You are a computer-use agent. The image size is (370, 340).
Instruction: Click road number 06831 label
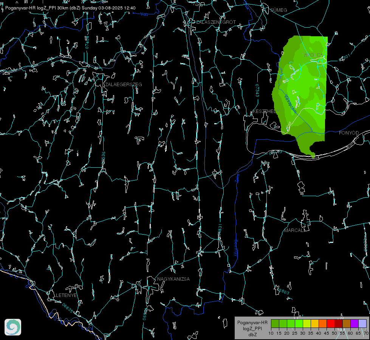tap(220, 230)
